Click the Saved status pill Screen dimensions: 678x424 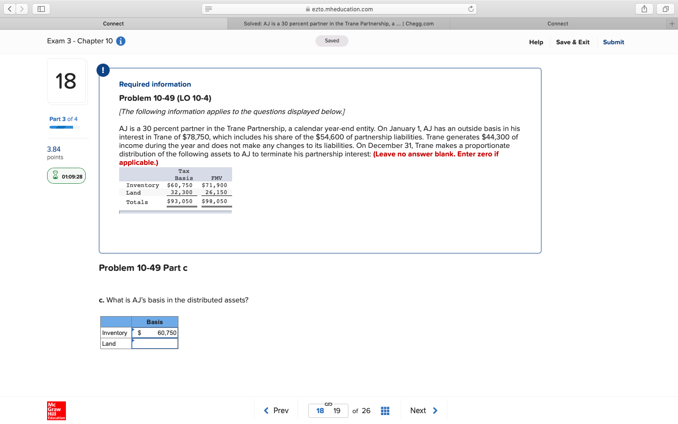click(332, 41)
